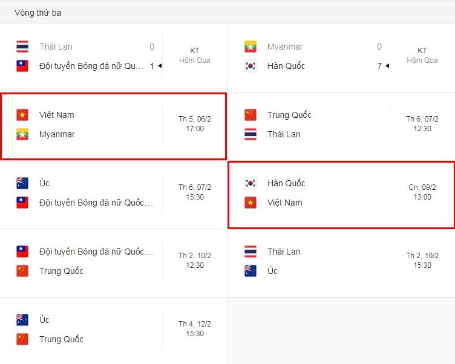Click winner arrow beside Hàn Quốc score 7
Screen dimensions: 455x364
pos(387,67)
